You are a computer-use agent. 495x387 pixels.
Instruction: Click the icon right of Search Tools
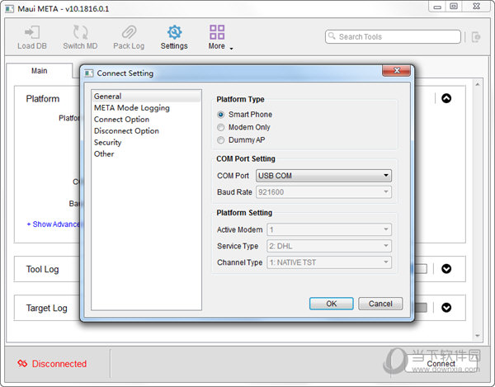tap(476, 37)
